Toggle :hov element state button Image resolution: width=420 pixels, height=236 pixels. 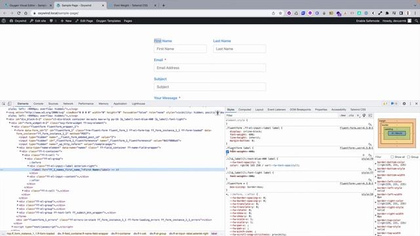tap(343, 115)
